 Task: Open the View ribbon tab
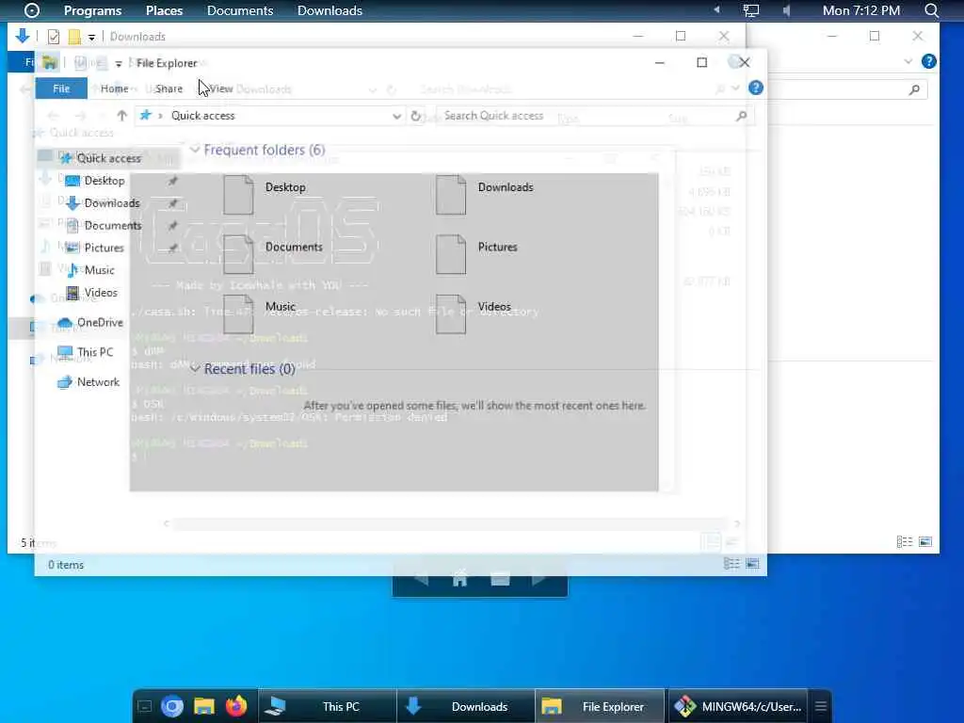[x=220, y=88]
